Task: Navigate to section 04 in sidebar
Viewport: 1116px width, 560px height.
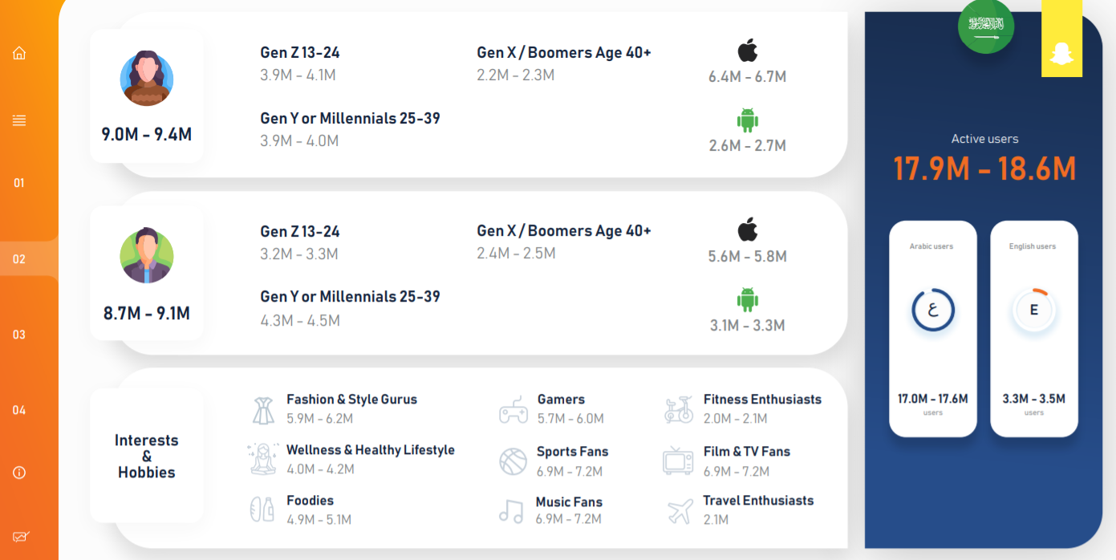Action: (x=19, y=410)
